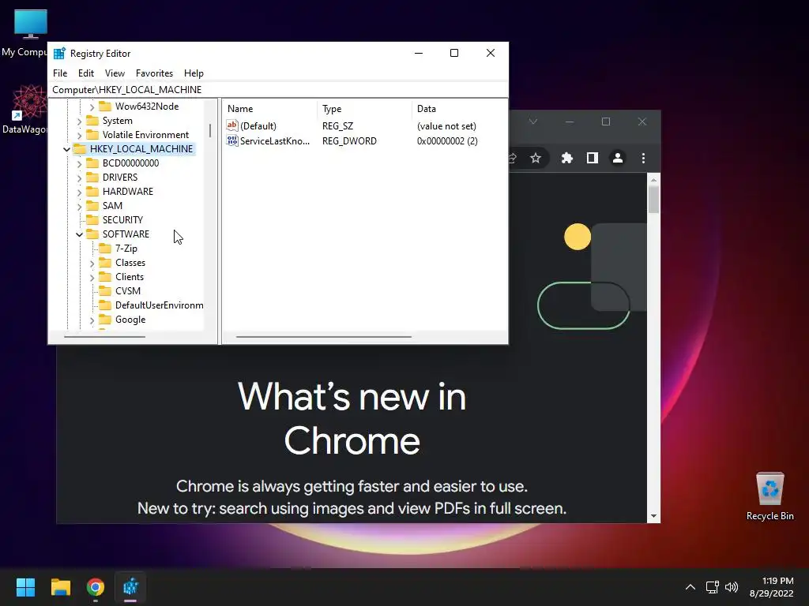The height and width of the screenshot is (606, 809).
Task: Select the SECURITY key
Action: pyautogui.click(x=122, y=220)
